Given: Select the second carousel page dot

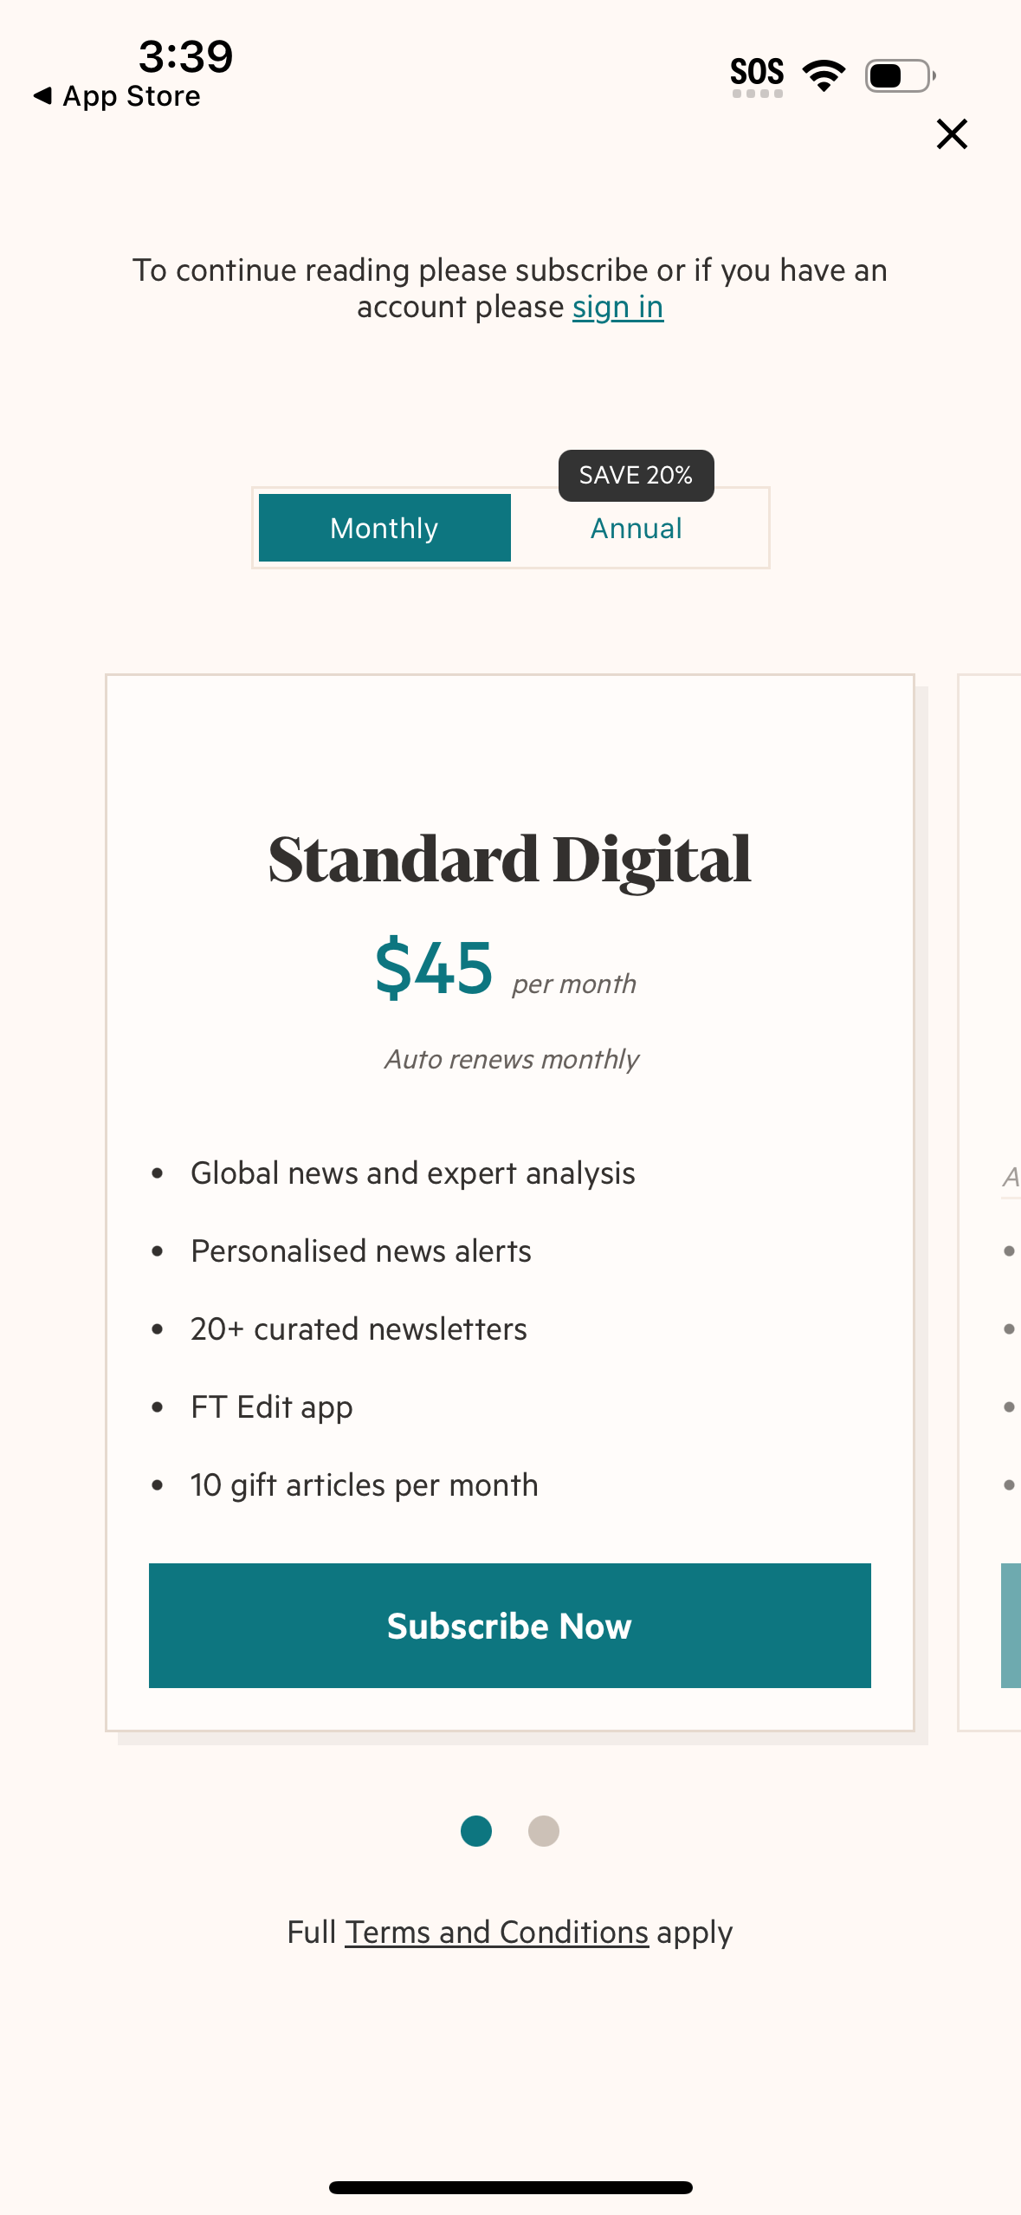Looking at the screenshot, I should pyautogui.click(x=545, y=1832).
